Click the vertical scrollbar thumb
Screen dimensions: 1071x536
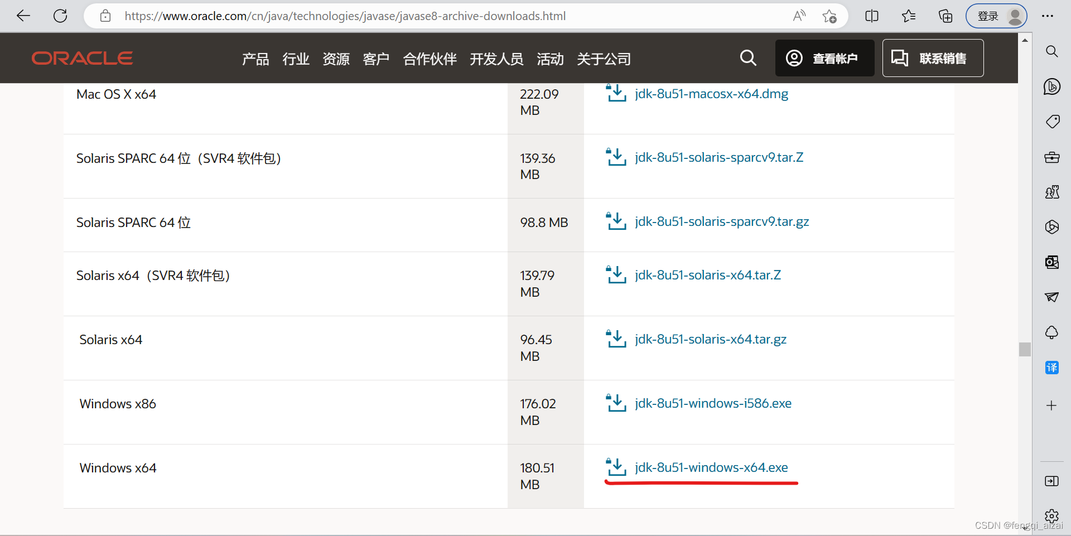(x=1025, y=349)
